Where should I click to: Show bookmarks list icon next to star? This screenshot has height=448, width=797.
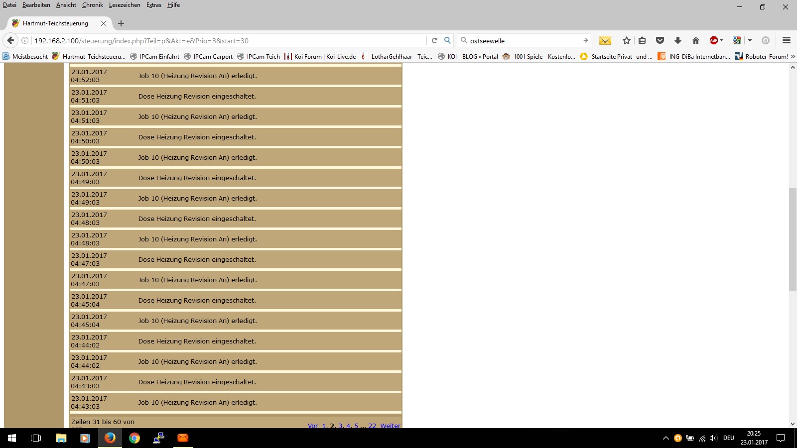642,41
